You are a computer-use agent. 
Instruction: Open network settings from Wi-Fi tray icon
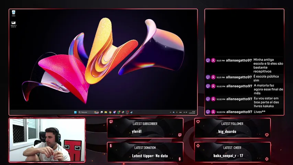[x=184, y=112]
